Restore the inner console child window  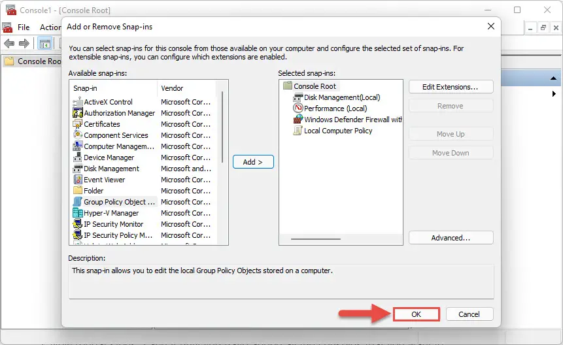point(543,27)
